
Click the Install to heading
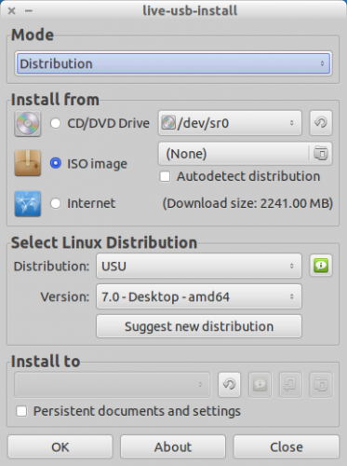tap(46, 361)
